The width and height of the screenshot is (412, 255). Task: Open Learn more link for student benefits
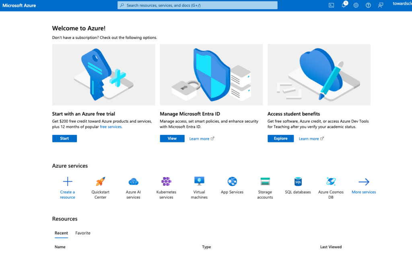(x=309, y=139)
